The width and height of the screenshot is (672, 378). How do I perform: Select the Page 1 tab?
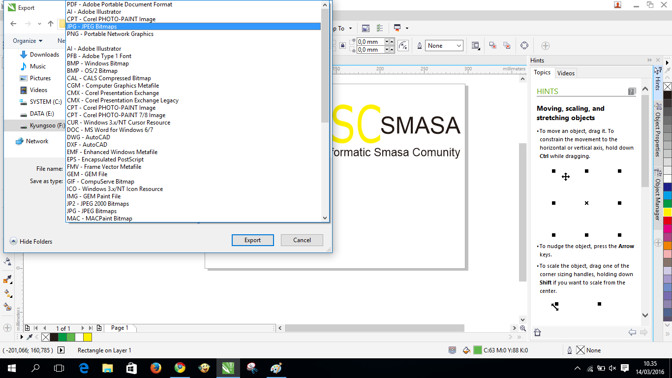(x=120, y=328)
